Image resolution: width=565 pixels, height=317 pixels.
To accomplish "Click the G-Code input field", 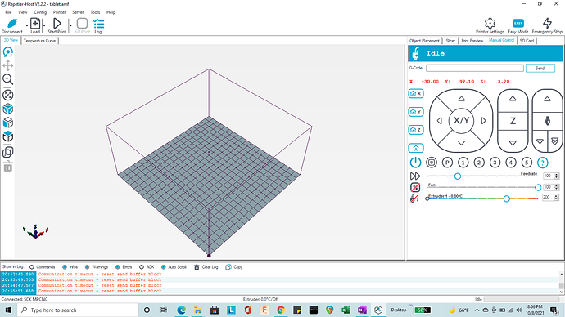I will 475,68.
